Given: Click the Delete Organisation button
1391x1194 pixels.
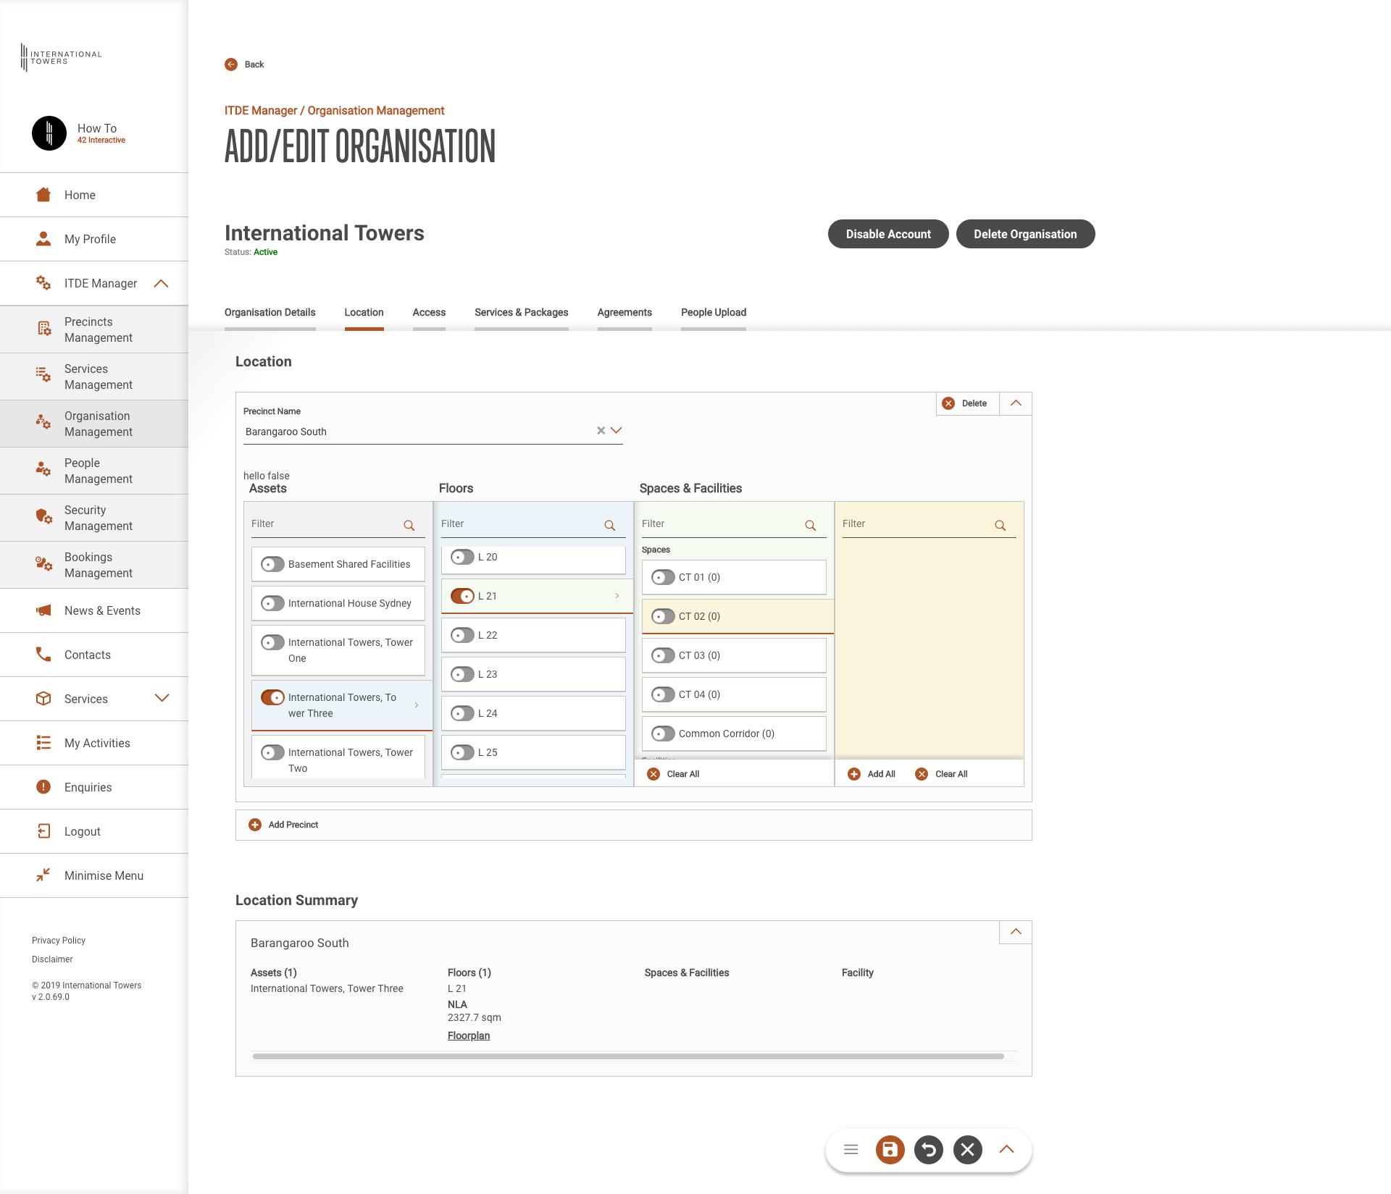Looking at the screenshot, I should coord(1025,234).
